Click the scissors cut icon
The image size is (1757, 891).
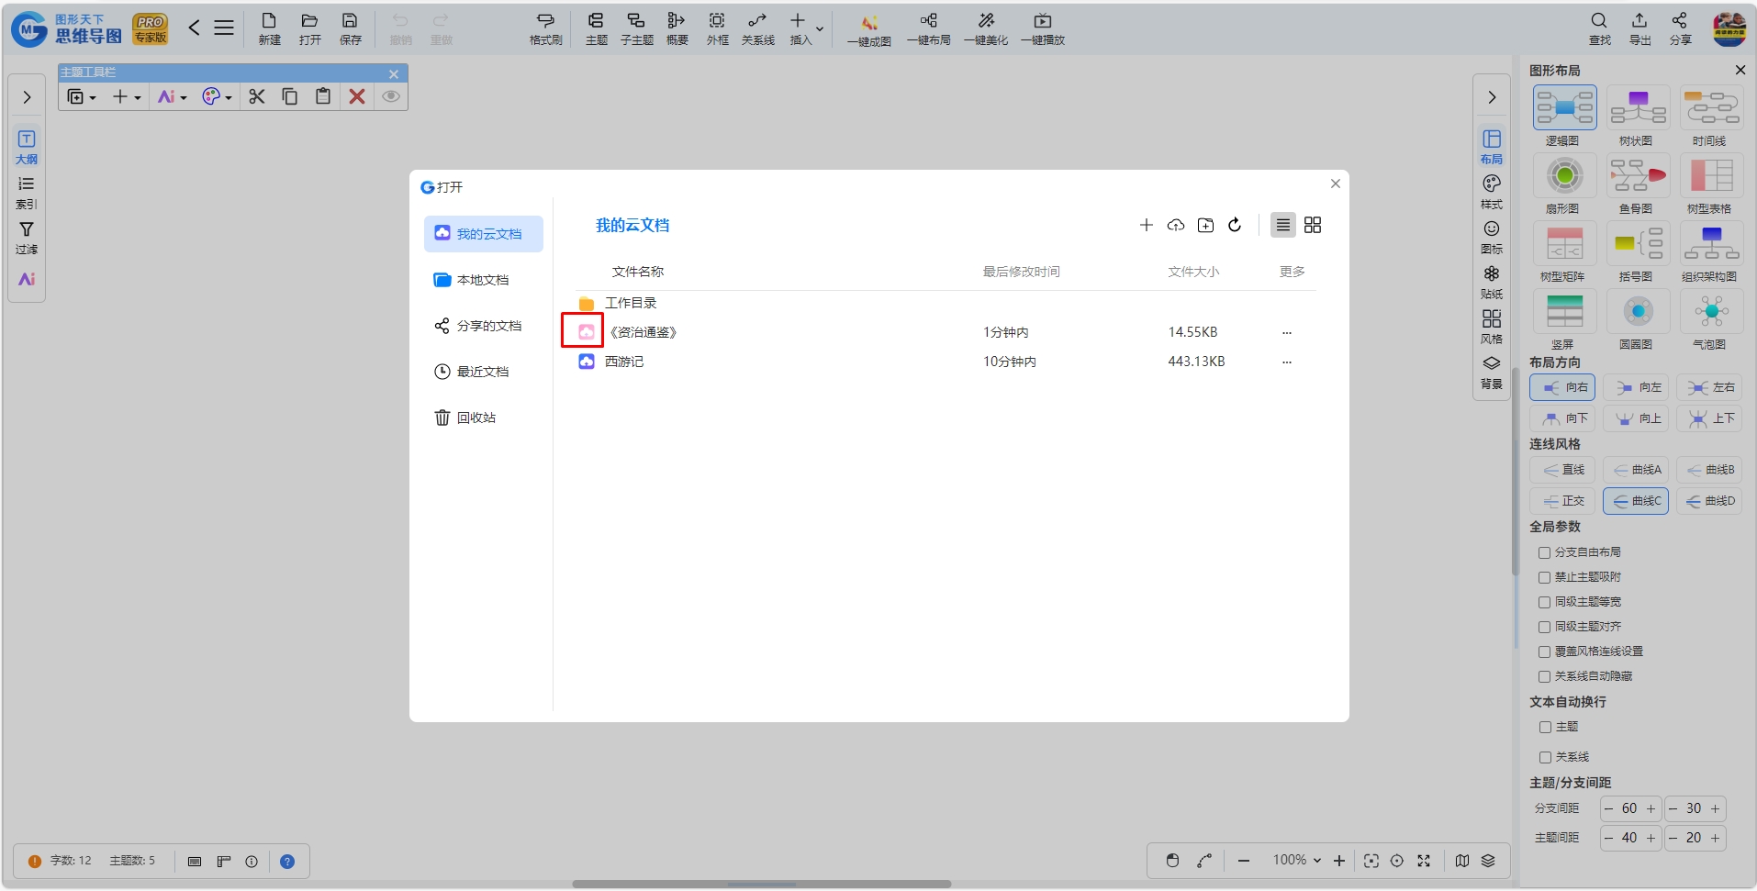click(x=257, y=96)
